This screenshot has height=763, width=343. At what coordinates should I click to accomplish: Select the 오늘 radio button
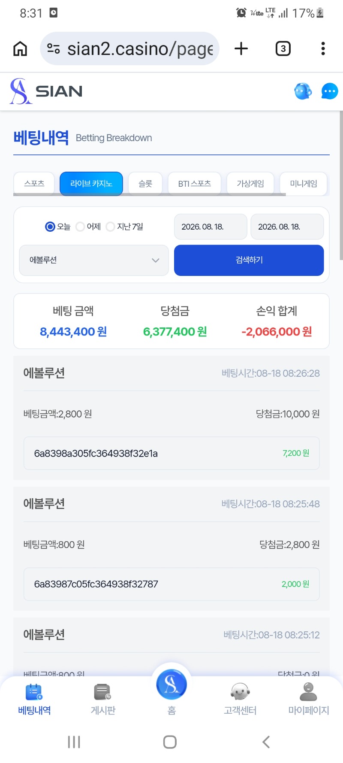tap(50, 227)
